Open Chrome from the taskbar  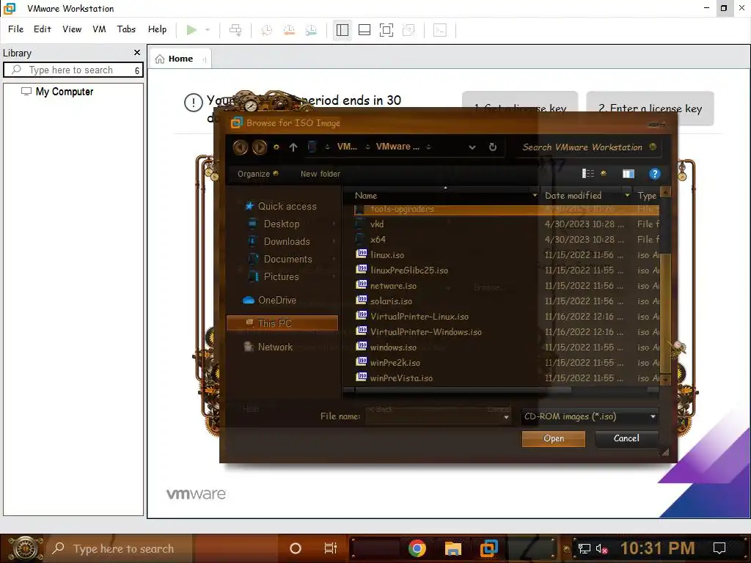417,548
